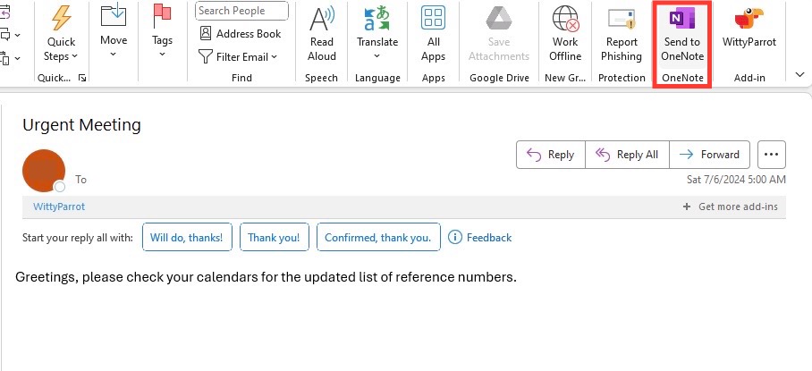Click the Reply All button
This screenshot has width=812, height=371.
627,155
